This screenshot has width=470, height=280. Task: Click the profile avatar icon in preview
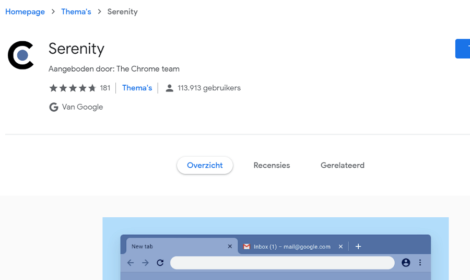(x=406, y=263)
